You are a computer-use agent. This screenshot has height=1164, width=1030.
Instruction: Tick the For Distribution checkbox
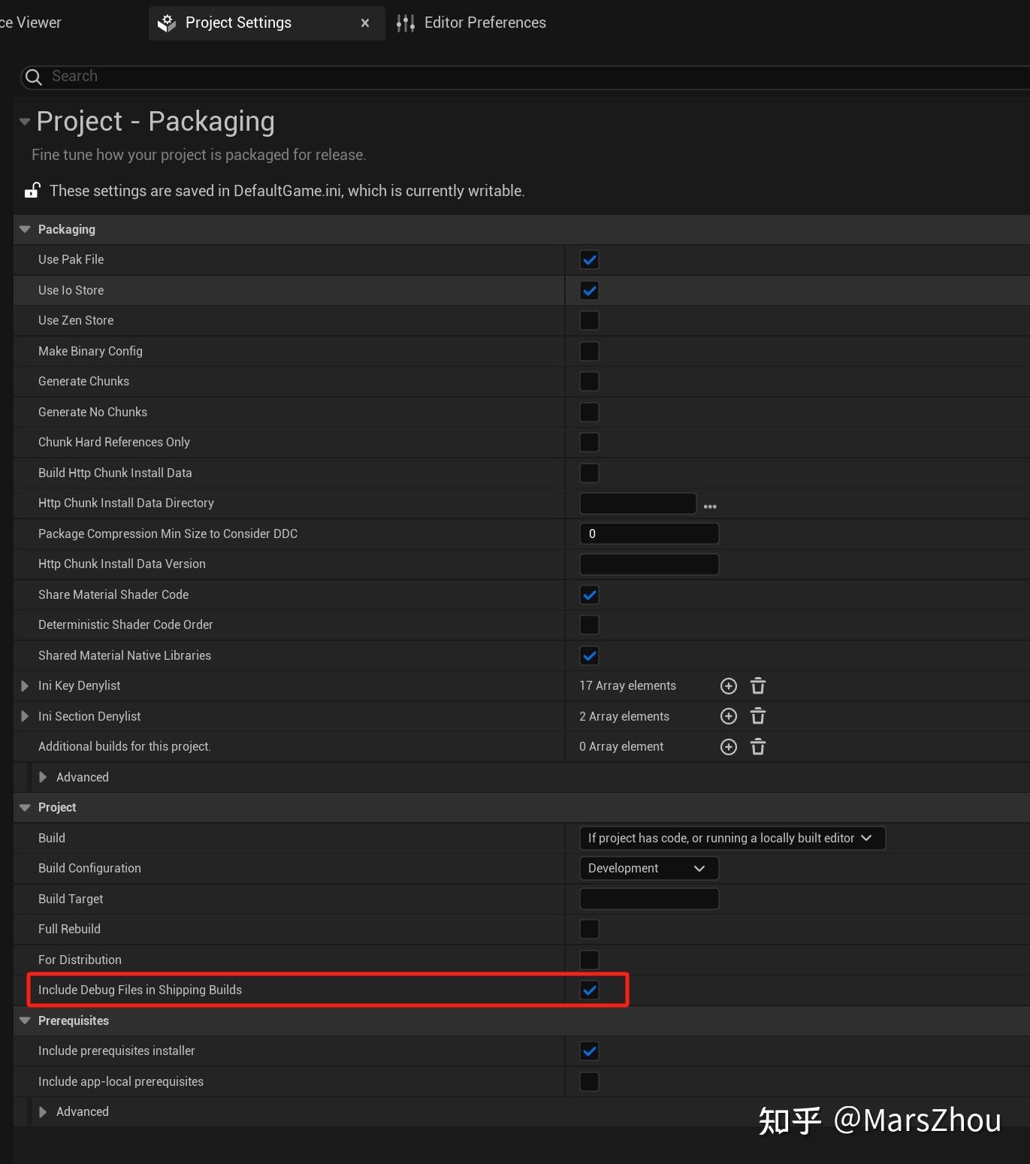[589, 960]
